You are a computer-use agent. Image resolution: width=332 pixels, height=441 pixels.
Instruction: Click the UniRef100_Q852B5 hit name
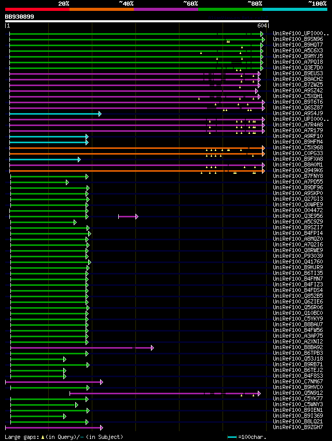[x=298, y=296]
